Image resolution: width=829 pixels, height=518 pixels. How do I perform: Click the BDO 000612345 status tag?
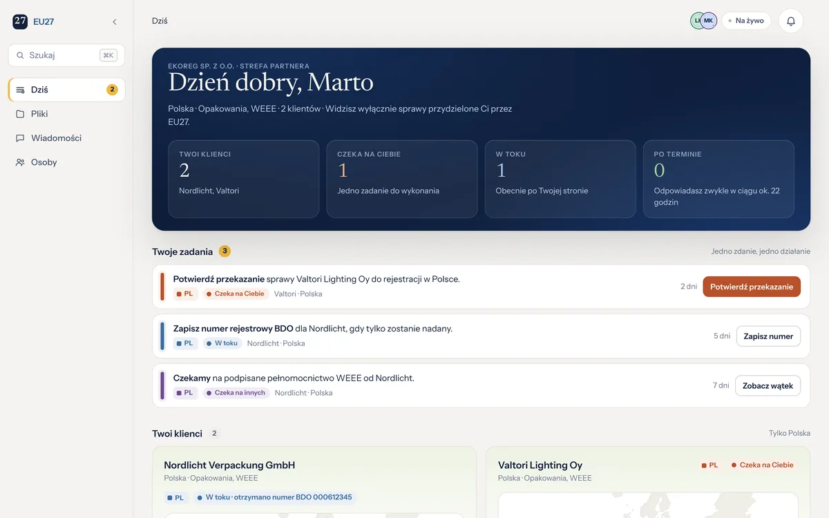point(275,497)
